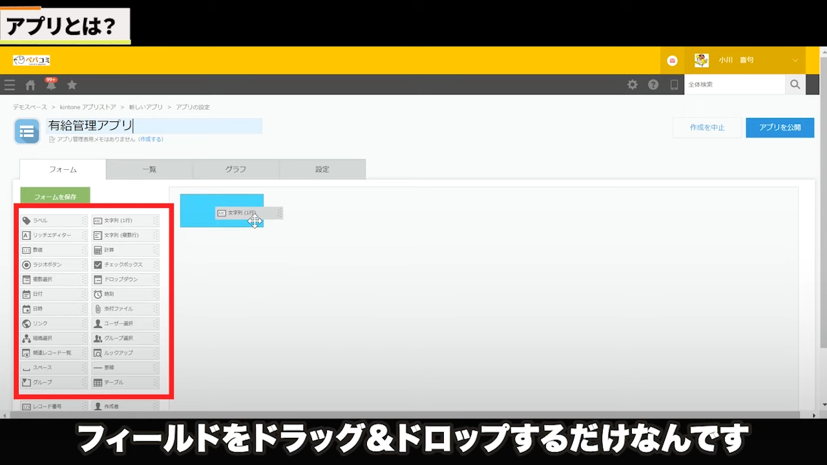Viewport: 827px width, 465px height.
Task: Open the settings gear icon
Action: (x=633, y=85)
